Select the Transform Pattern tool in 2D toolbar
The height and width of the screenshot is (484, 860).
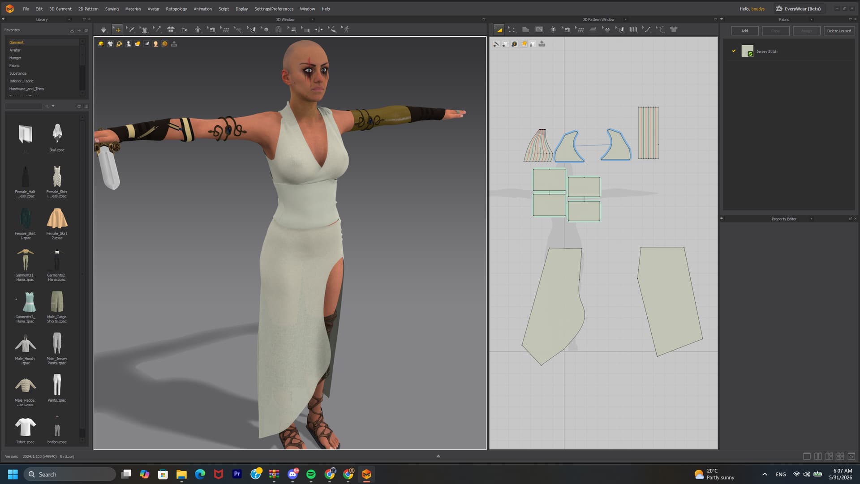(499, 30)
